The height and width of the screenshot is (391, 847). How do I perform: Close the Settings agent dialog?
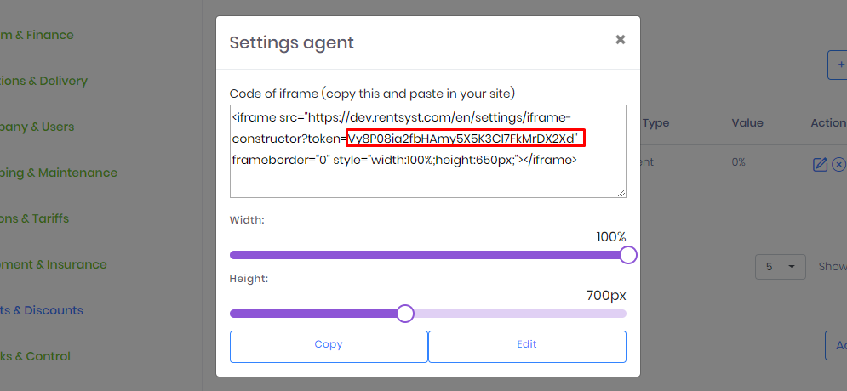[620, 39]
